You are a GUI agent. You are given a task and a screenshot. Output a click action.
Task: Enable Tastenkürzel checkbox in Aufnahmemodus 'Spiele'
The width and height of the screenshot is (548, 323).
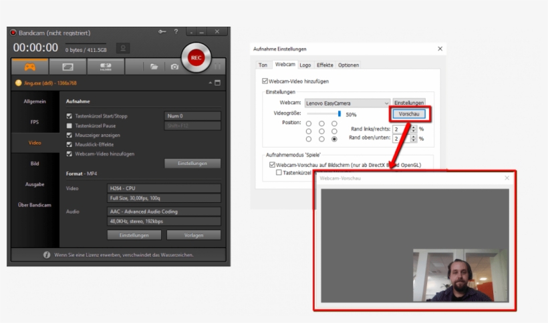279,172
